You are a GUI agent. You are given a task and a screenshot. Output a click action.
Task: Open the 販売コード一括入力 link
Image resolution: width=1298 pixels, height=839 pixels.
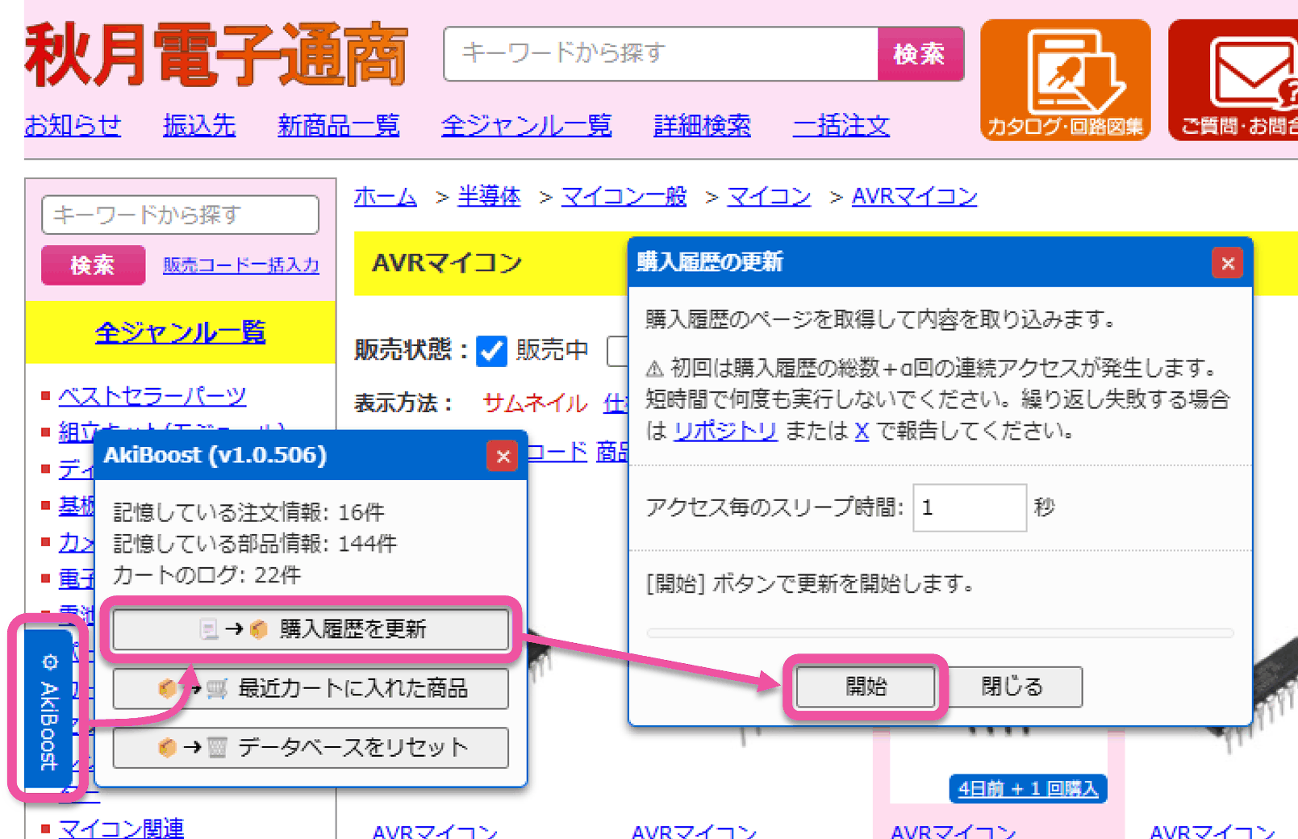click(x=241, y=265)
